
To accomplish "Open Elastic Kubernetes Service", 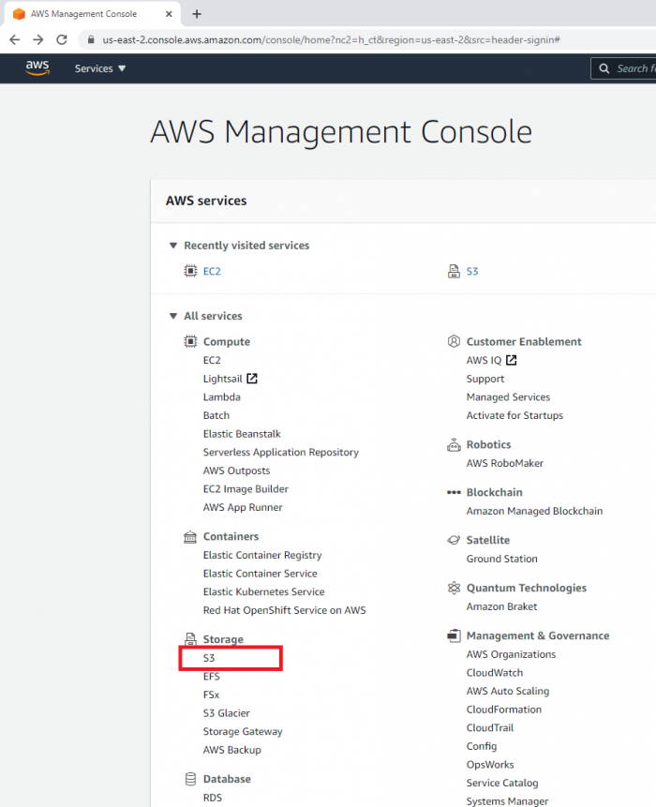I will click(x=264, y=591).
